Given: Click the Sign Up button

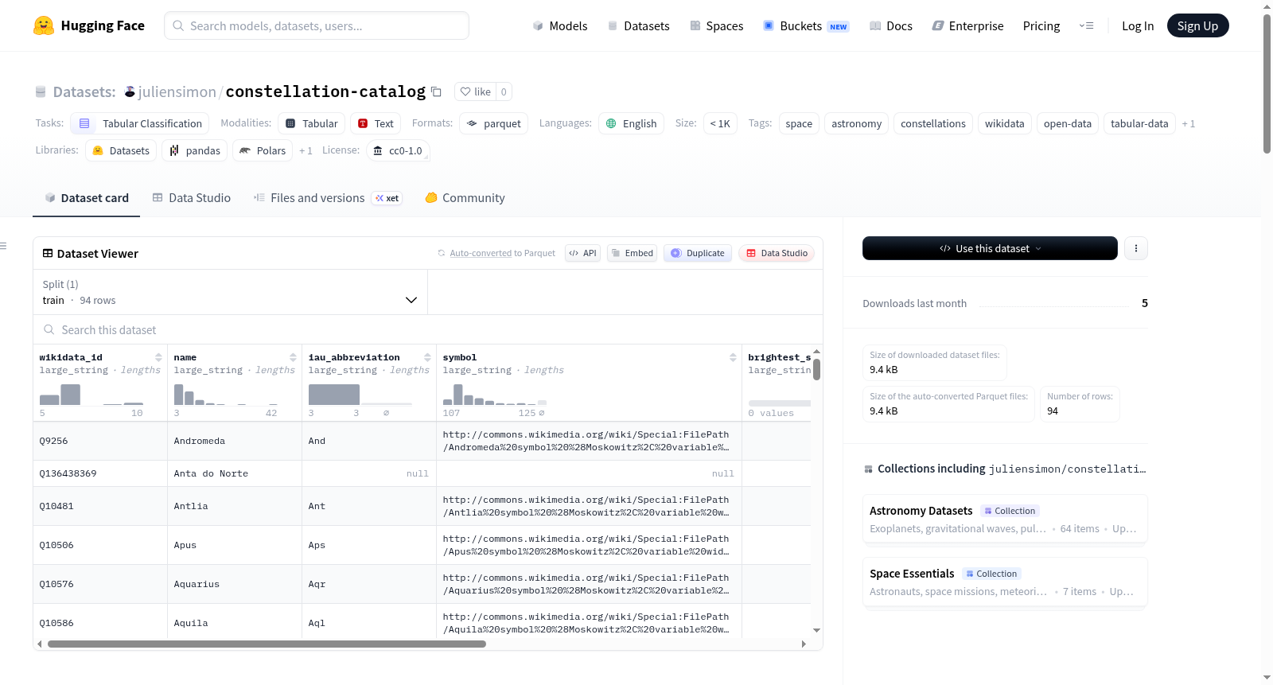Looking at the screenshot, I should (1197, 25).
